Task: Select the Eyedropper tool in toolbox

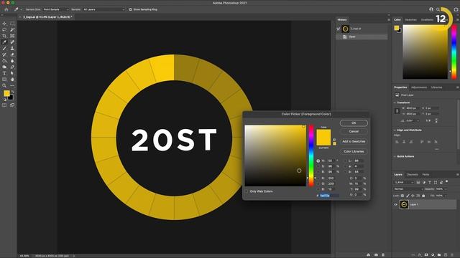Action: (4, 42)
